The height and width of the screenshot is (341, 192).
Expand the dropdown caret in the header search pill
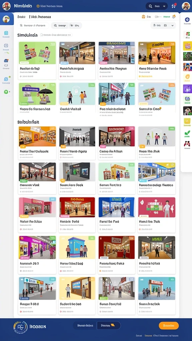tap(164, 6)
